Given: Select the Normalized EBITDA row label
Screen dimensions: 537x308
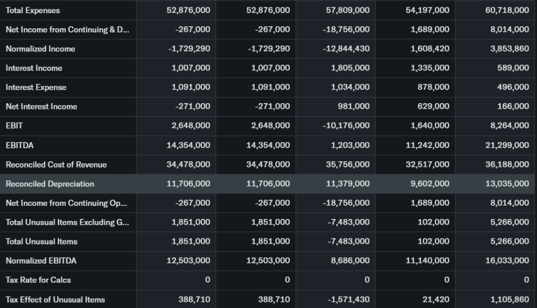Looking at the screenshot, I should [x=41, y=260].
